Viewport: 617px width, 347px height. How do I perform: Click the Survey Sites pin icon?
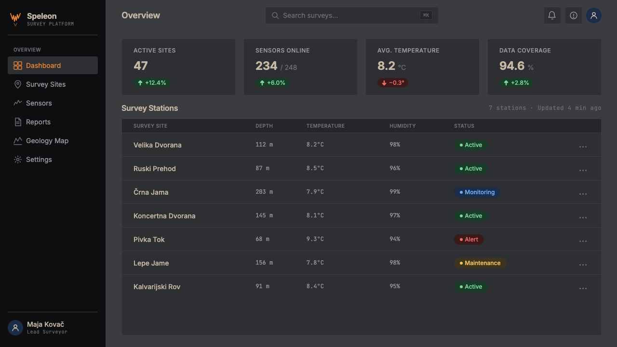coord(18,84)
